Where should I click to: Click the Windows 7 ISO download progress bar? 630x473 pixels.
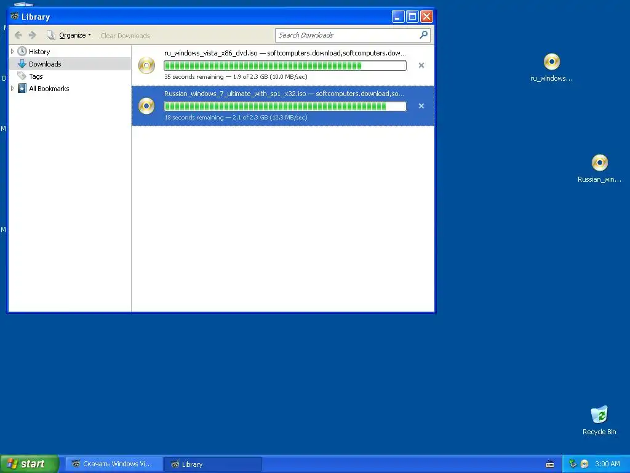point(285,106)
